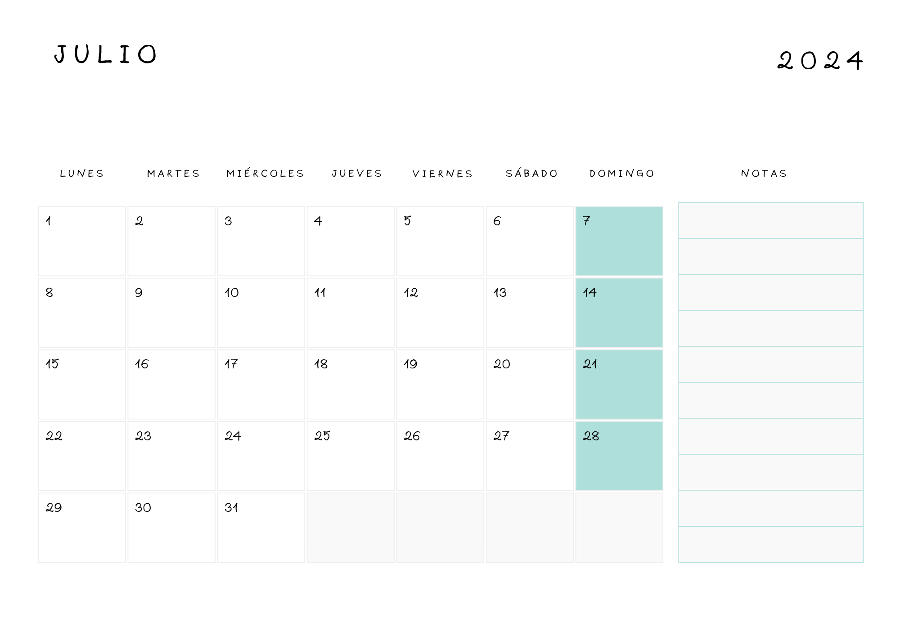Click the DOMINGO column header

pos(622,173)
